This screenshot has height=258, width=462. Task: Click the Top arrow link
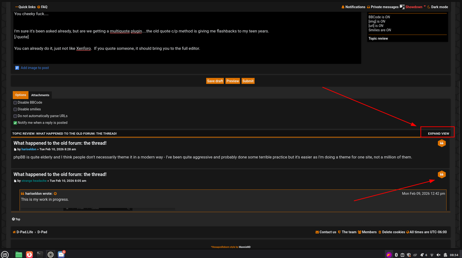point(16,219)
